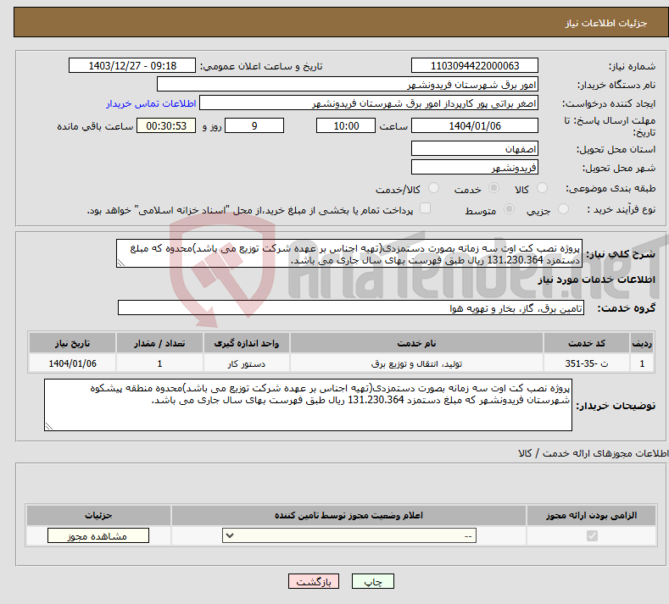Click the جزئیات اطلاعات نیاز page title
This screenshot has width=669, height=604.
[606, 23]
